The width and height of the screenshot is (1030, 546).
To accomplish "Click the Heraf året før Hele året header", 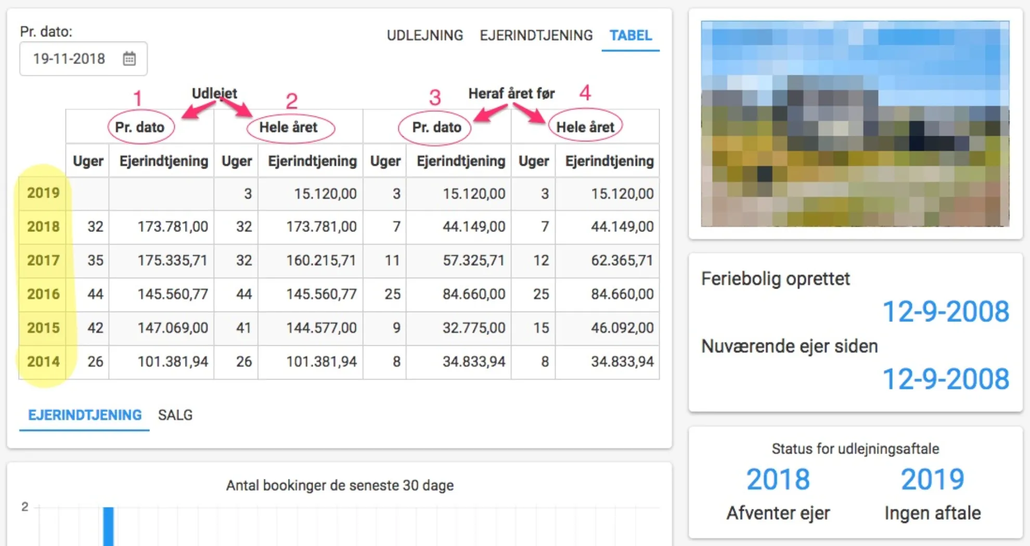I will click(585, 126).
